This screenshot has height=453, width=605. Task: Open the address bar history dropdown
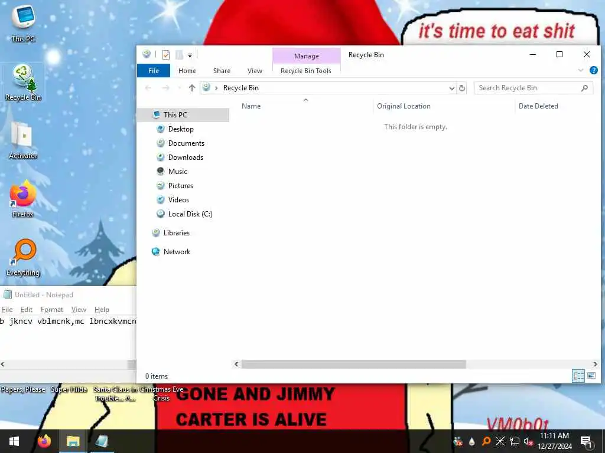point(451,88)
